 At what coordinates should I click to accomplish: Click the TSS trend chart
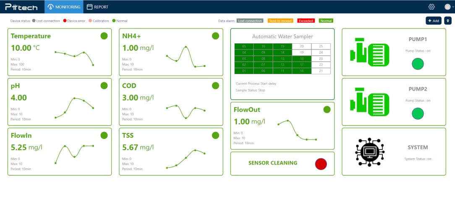point(186,159)
